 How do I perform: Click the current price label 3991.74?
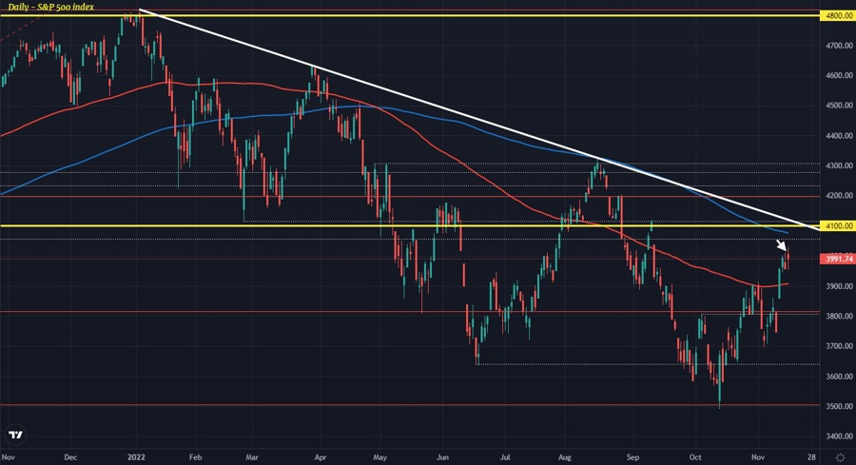838,259
